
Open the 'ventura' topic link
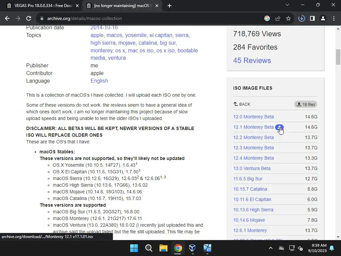point(117,58)
